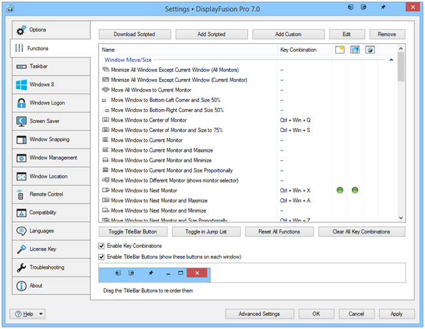The image size is (425, 329).
Task: Open the Troubleshooting tab
Action: [51, 268]
